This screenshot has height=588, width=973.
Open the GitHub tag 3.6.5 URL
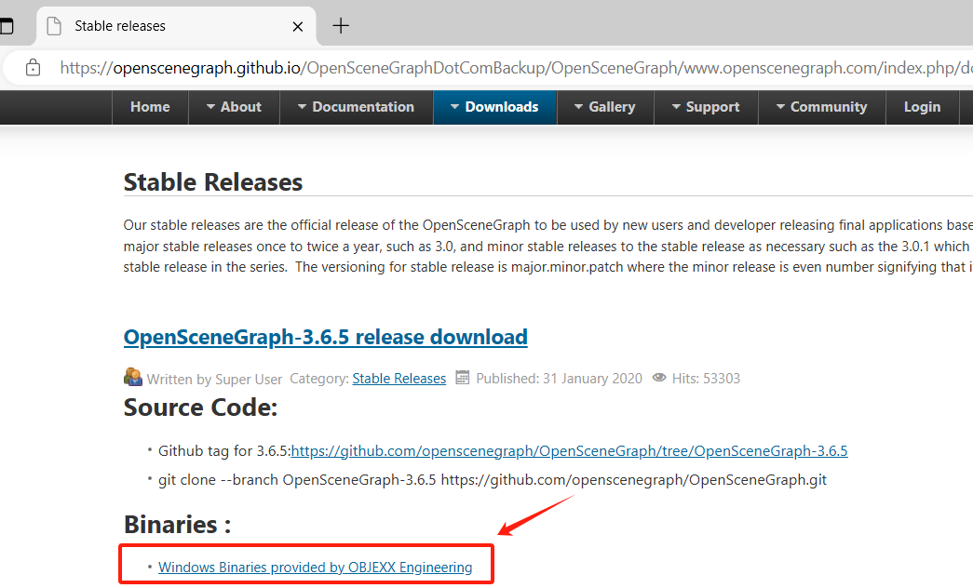569,451
